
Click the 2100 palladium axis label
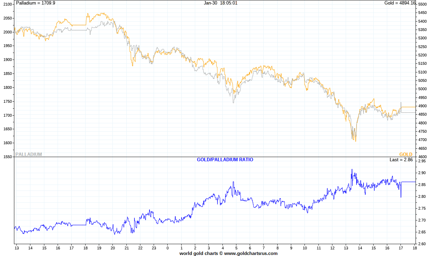point(7,5)
